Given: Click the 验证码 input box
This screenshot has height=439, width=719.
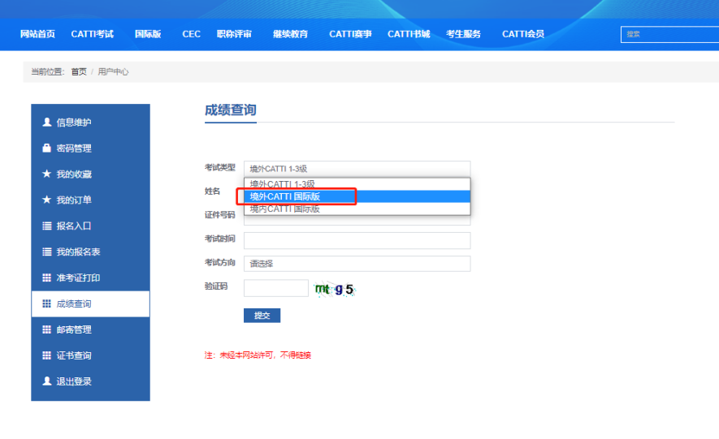Looking at the screenshot, I should (x=276, y=288).
